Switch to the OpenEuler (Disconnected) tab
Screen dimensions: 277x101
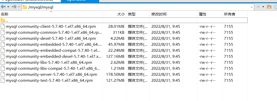(x=30, y=0)
